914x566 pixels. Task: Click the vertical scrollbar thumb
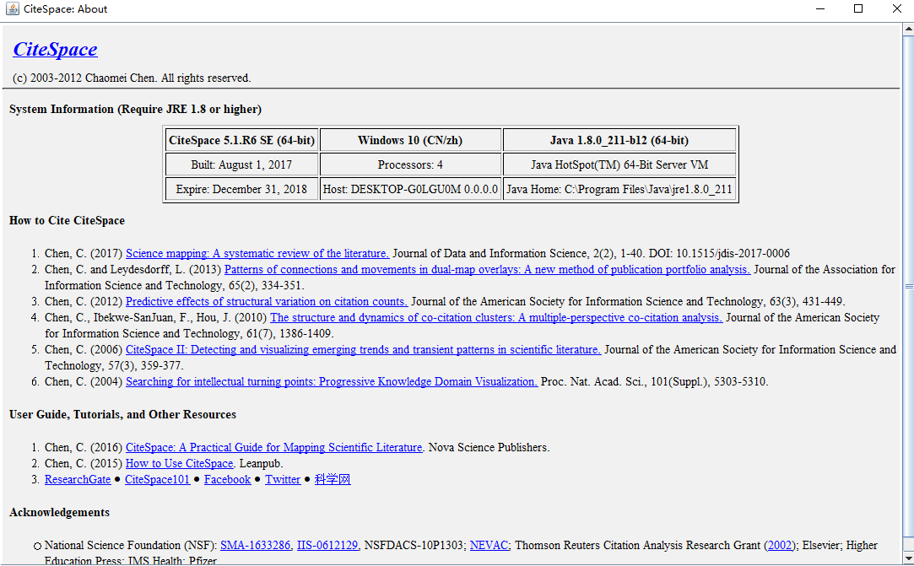click(x=908, y=286)
